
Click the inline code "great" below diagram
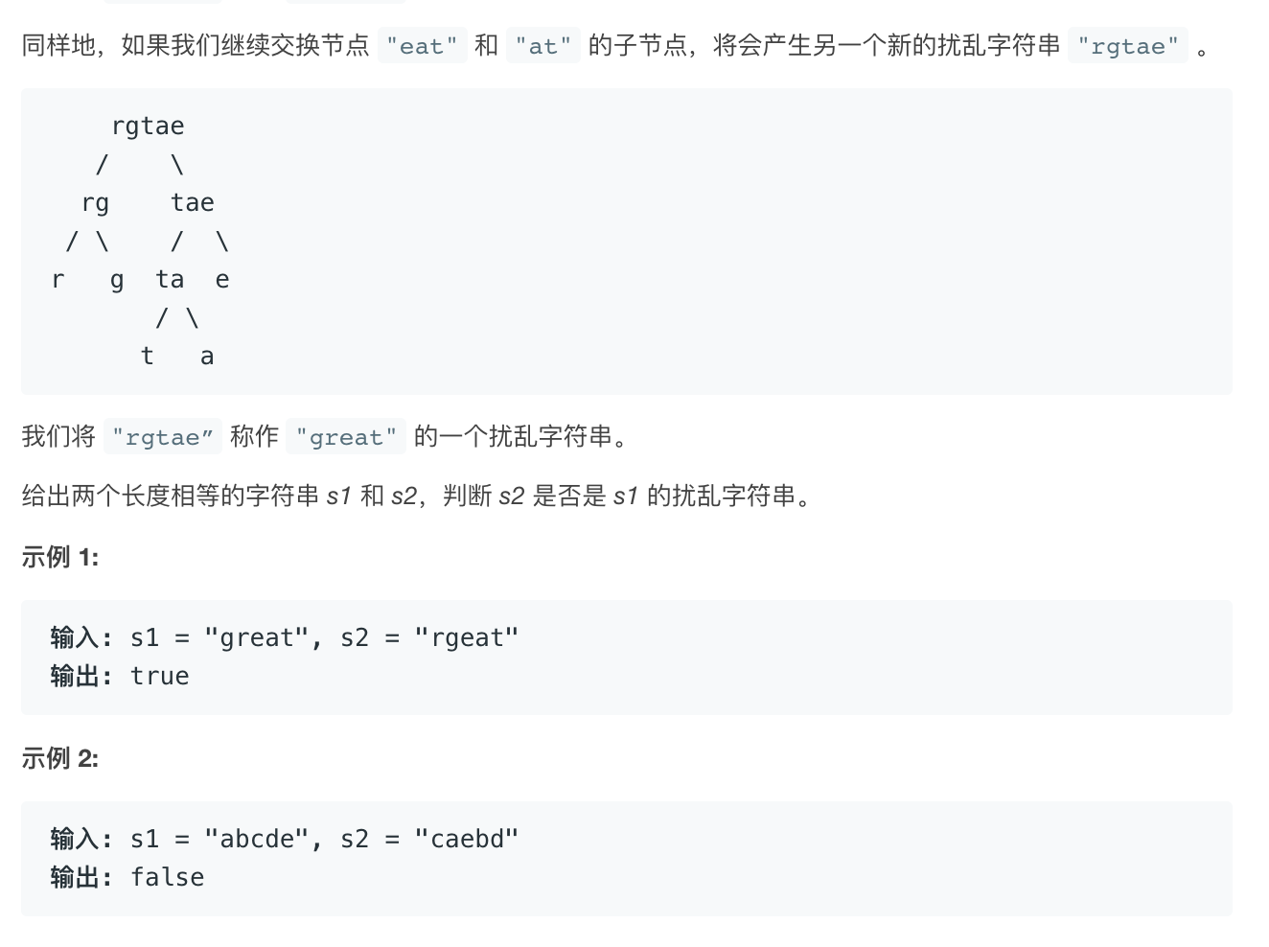coord(346,437)
